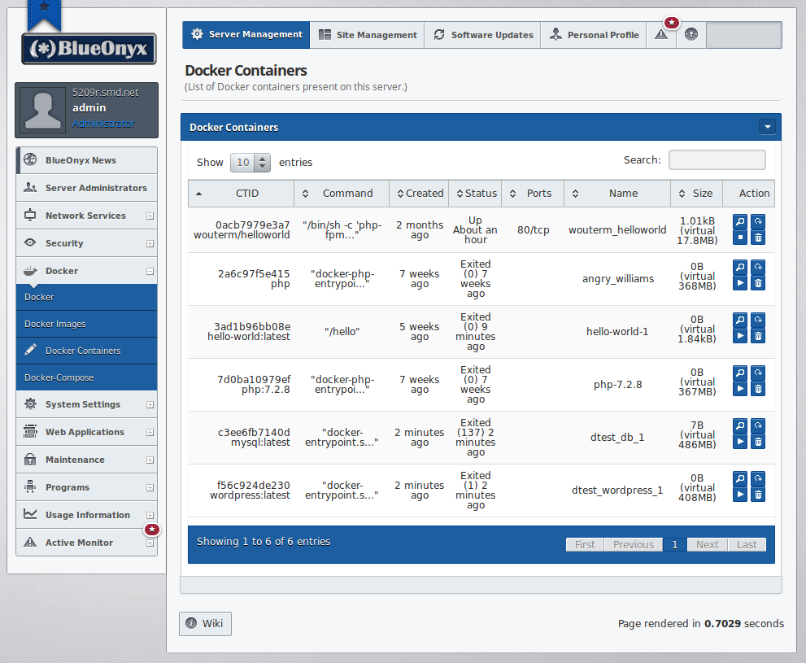Delete the hello-world-1 container
This screenshot has height=663, width=806.
pos(758,336)
